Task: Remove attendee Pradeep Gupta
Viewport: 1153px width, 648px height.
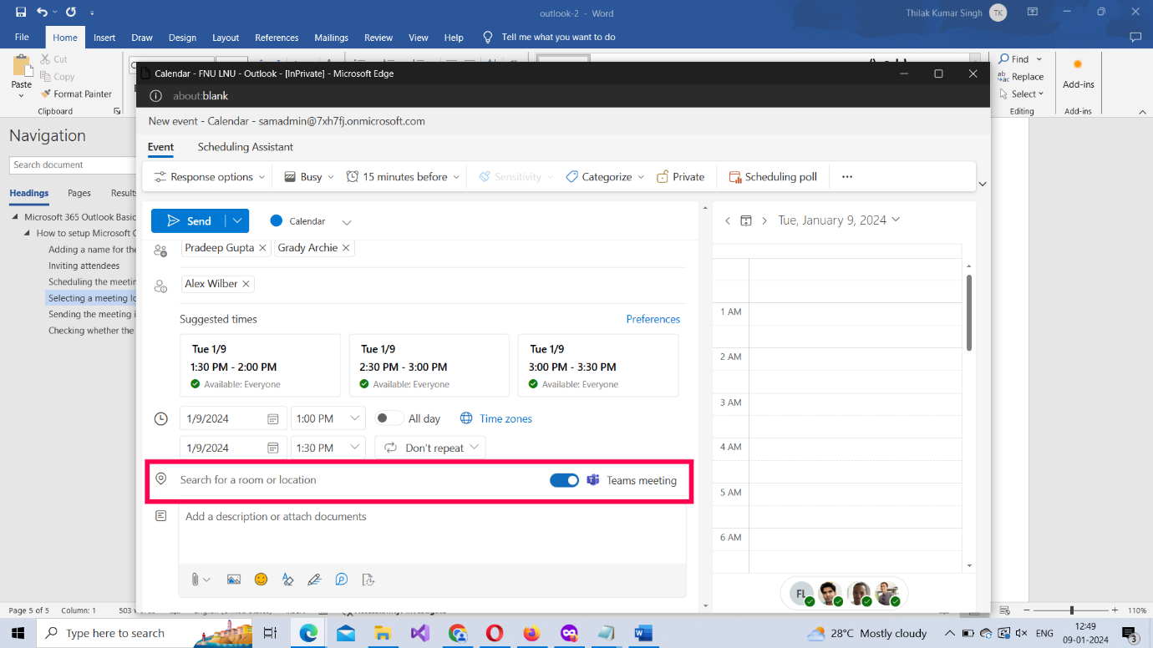Action: pyautogui.click(x=262, y=248)
